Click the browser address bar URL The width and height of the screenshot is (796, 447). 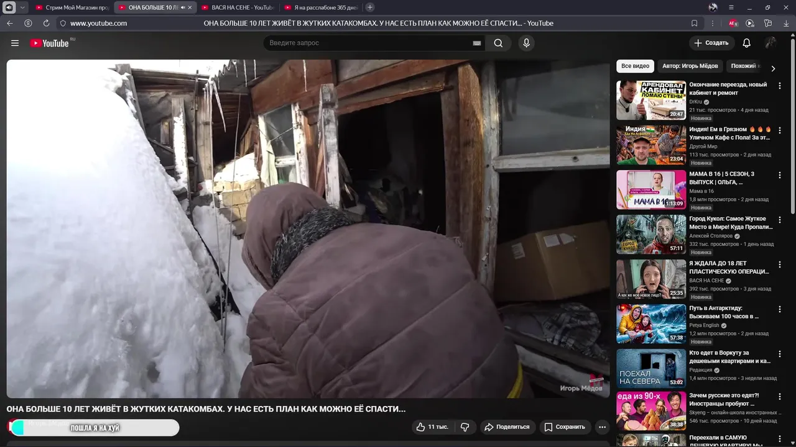pos(98,23)
